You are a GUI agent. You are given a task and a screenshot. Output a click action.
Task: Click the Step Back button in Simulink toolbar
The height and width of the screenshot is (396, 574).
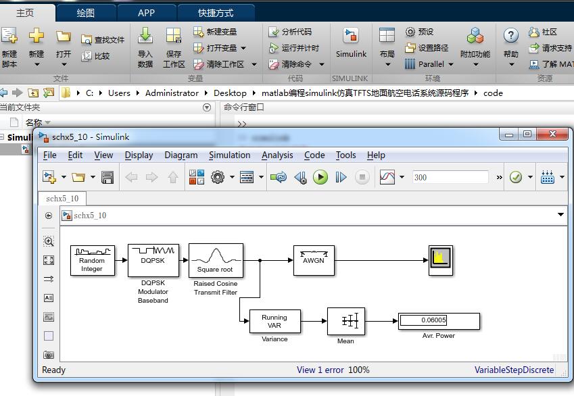(301, 178)
